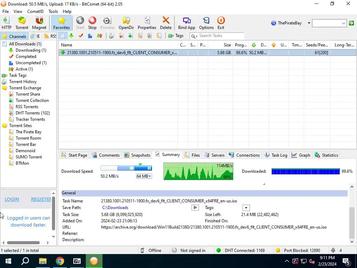This screenshot has height=268, width=357.
Task: Sort the task list by Size column
Action: click(x=220, y=45)
